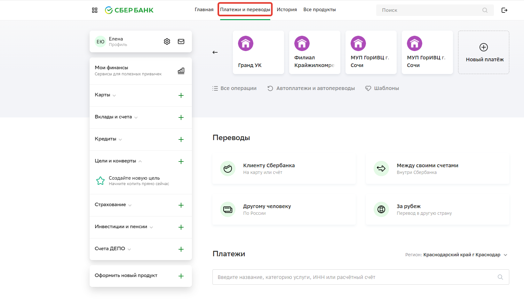
Task: Click the back arrow before templates
Action: point(215,52)
